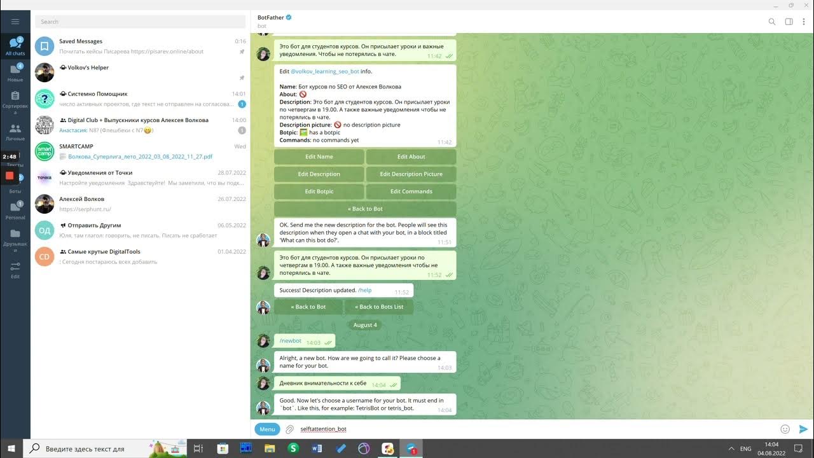
Task: Open Task View on the taskbar
Action: tap(198, 448)
